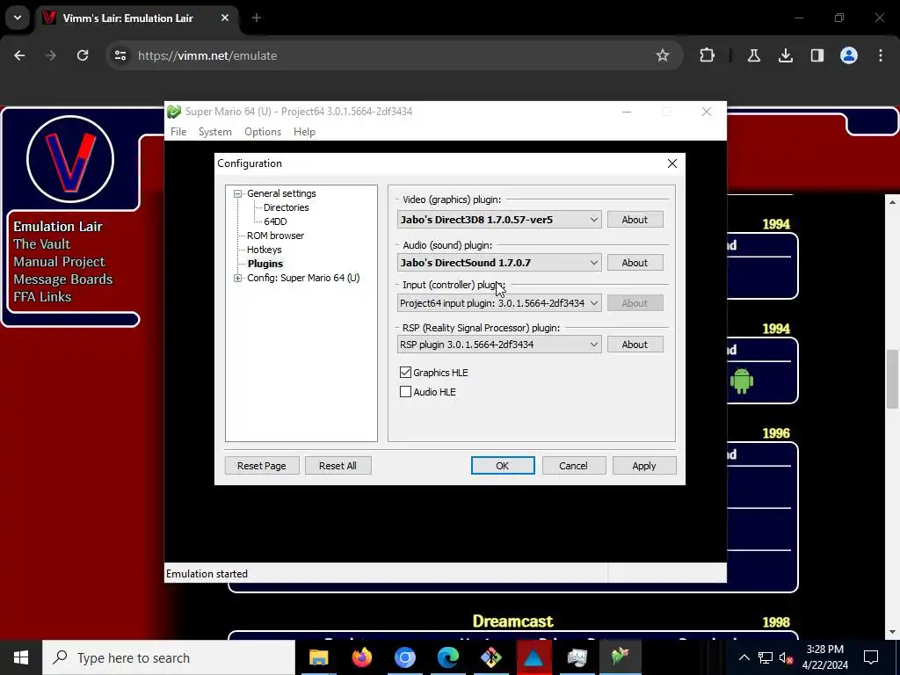Click the Vimm's Lair V logo
Viewport: 900px width, 675px height.
[x=70, y=159]
